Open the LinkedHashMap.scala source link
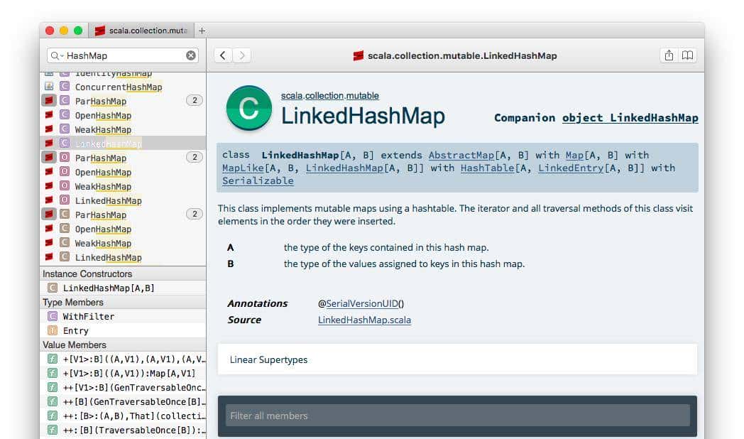Viewport: 744px width, 439px height. [x=364, y=320]
